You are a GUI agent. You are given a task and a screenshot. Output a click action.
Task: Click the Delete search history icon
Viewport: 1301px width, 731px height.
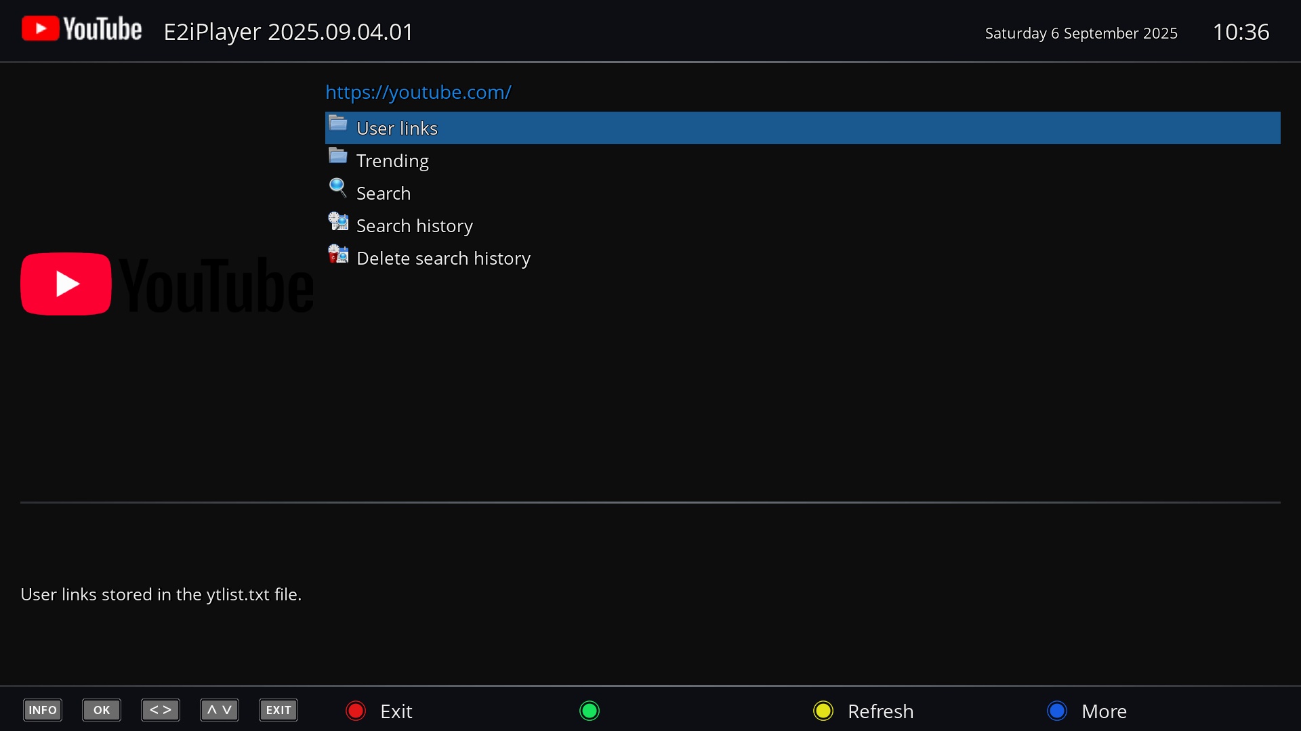pos(337,253)
